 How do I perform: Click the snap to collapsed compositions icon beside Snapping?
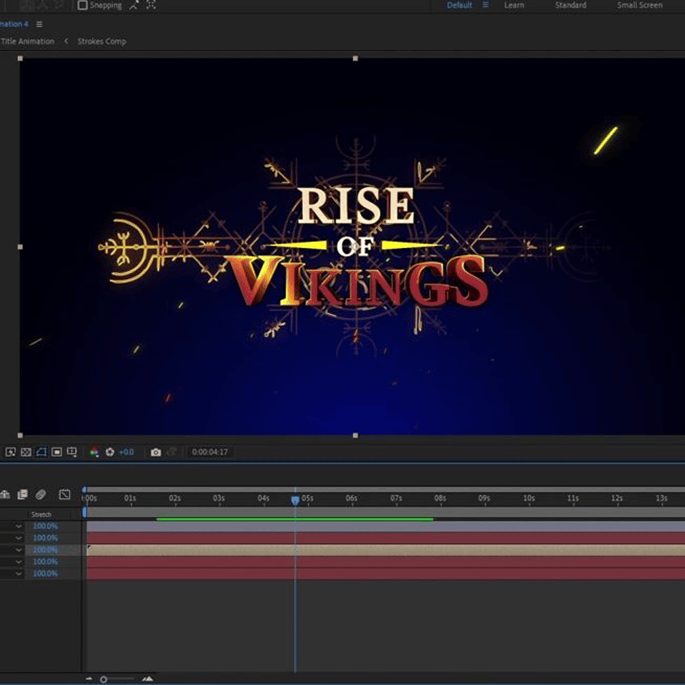pos(134,5)
